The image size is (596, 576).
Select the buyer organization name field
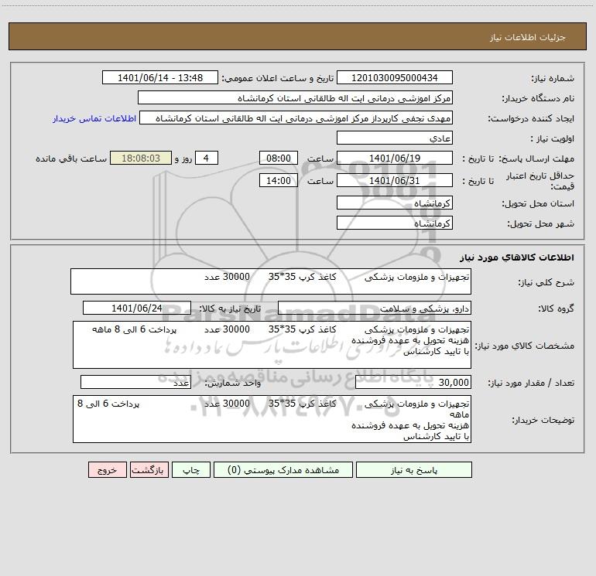295,97
